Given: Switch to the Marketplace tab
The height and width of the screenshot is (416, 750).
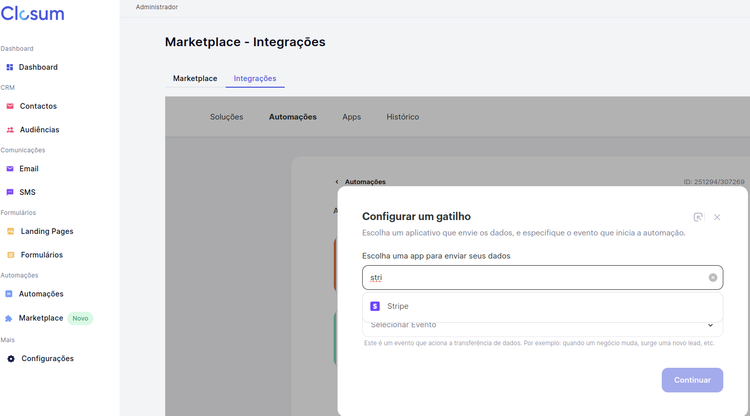Looking at the screenshot, I should click(195, 78).
